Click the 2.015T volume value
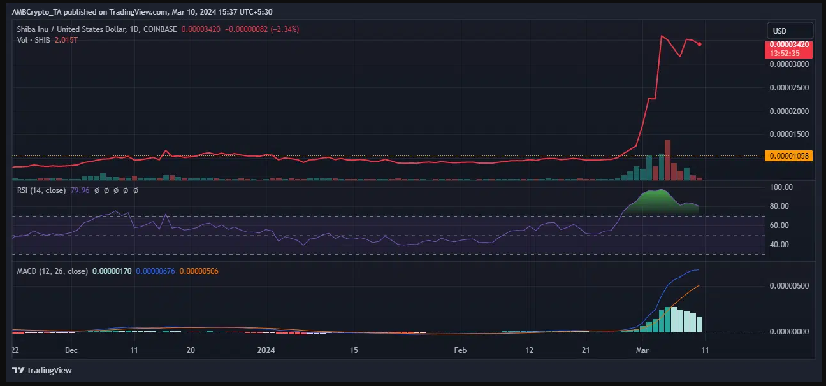This screenshot has width=826, height=386. coord(66,39)
